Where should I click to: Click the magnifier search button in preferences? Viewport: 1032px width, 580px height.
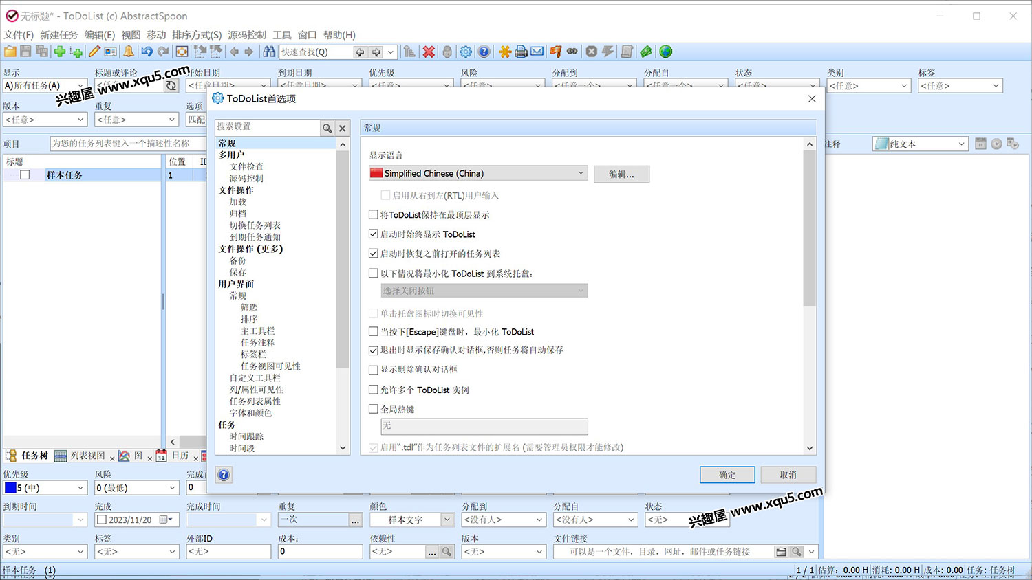coord(327,128)
